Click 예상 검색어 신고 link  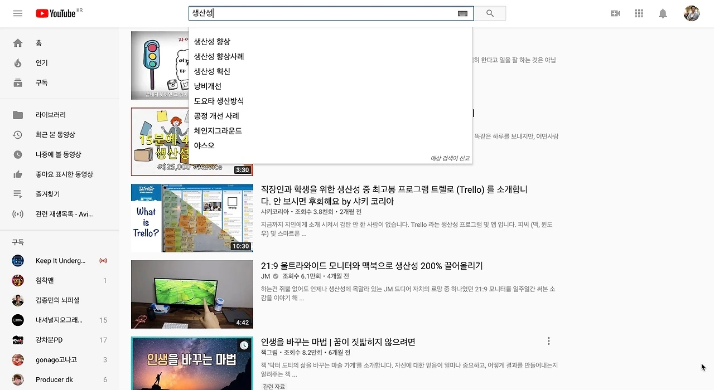tap(450, 158)
